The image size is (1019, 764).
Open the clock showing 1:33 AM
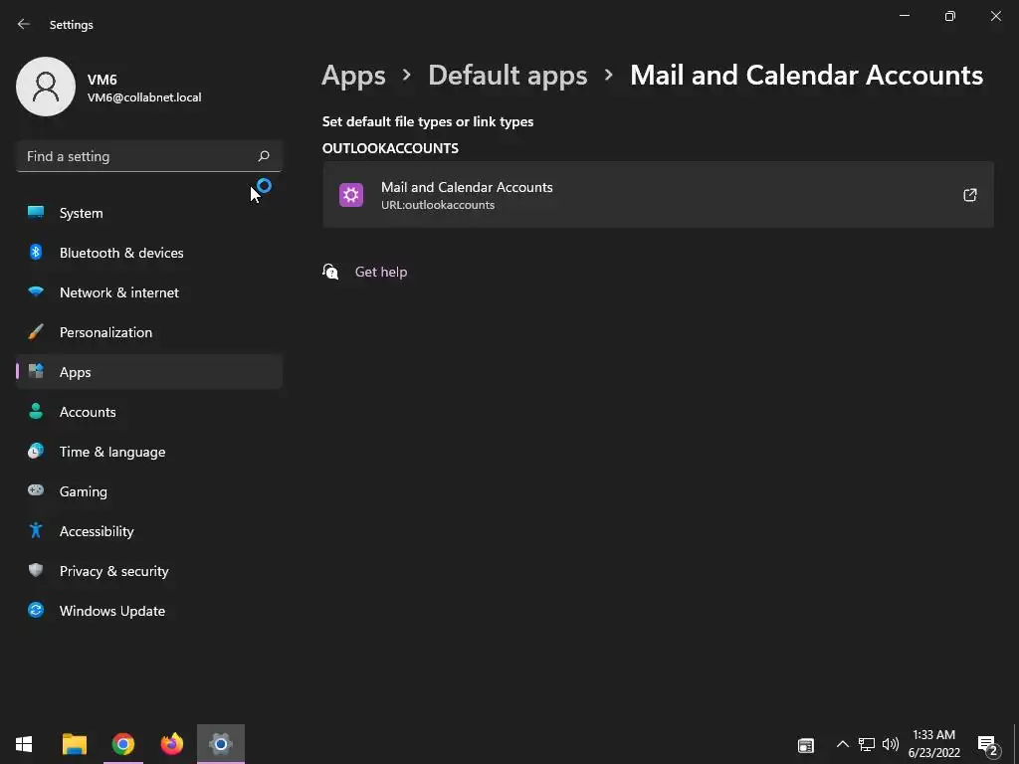pyautogui.click(x=933, y=744)
